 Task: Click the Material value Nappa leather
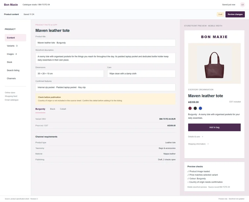pyautogui.click(x=169, y=154)
